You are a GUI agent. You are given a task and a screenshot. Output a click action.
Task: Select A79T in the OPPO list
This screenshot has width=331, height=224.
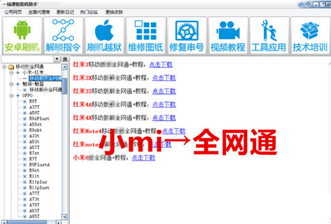[x=34, y=205]
